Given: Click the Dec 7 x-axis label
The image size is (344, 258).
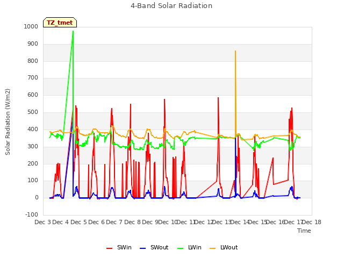Looking at the screenshot, I should [114, 222].
